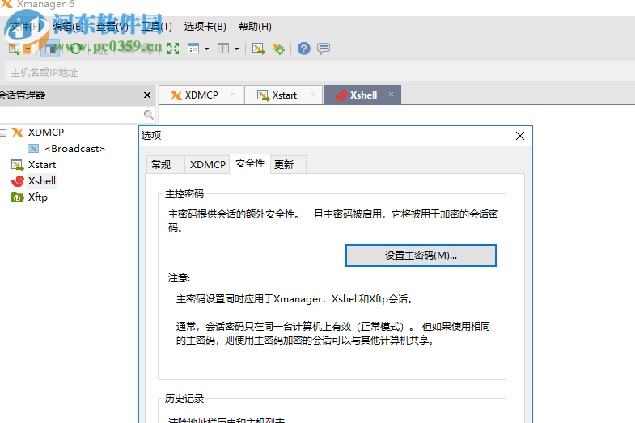Click the session manager search magnifier icon

point(149,115)
